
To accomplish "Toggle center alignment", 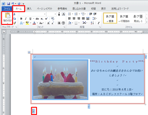I will click(x=74, y=18).
